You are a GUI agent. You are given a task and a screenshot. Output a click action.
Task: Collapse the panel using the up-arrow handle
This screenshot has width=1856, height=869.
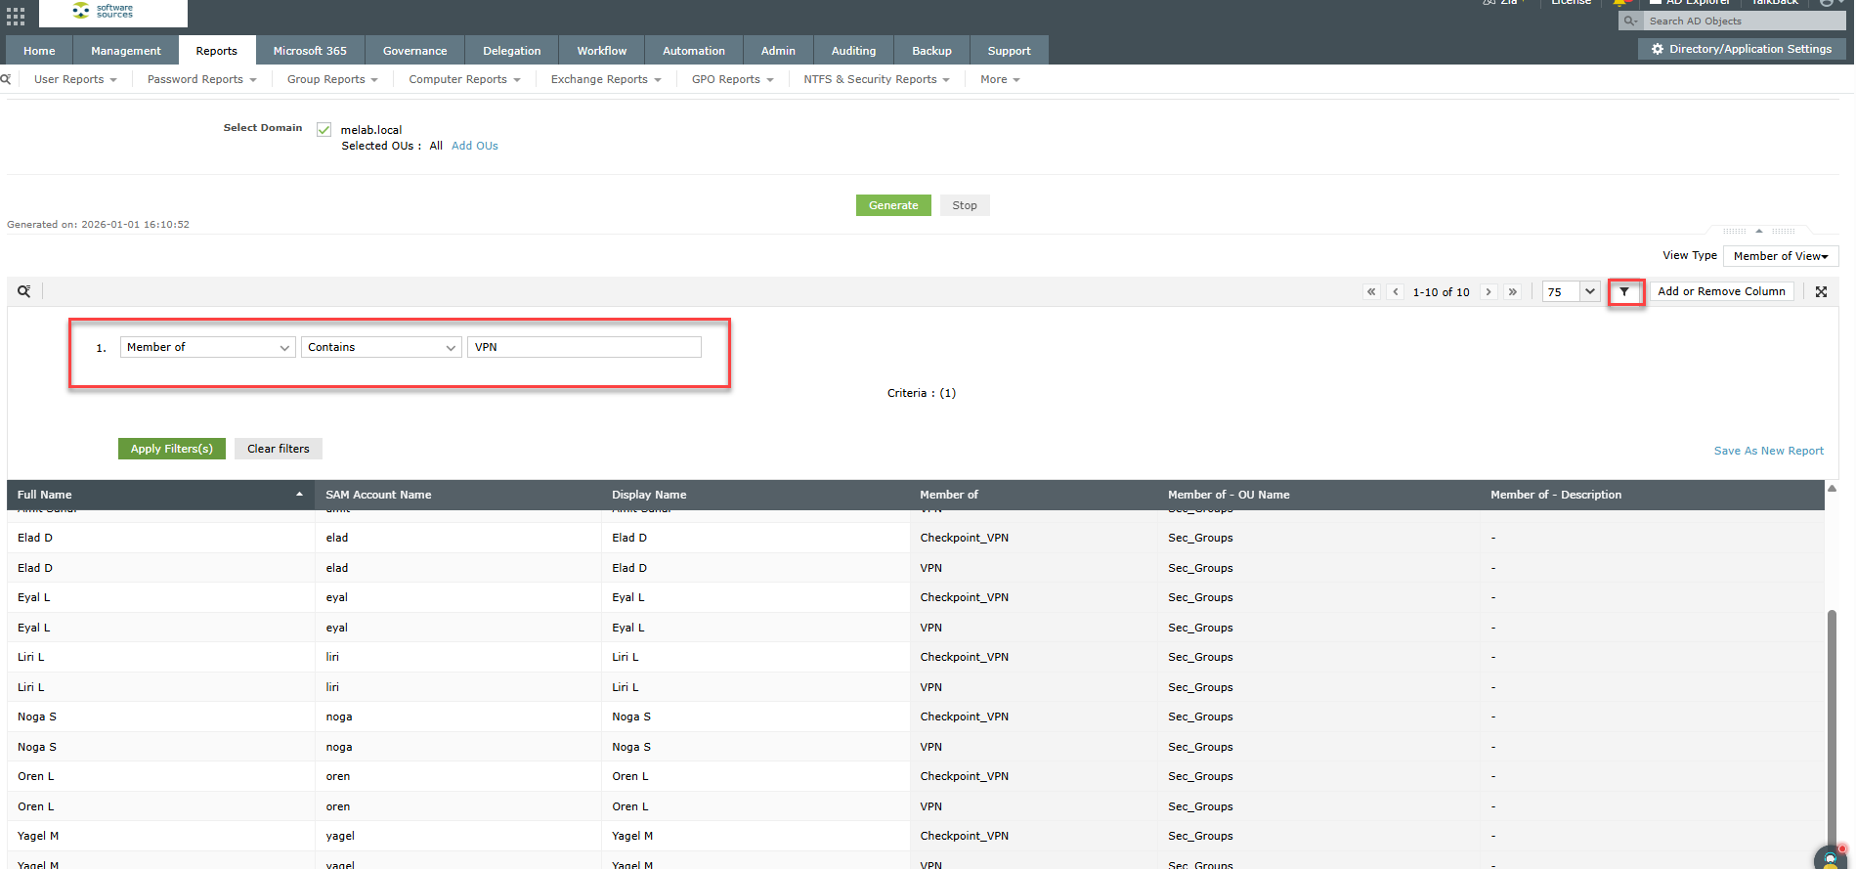click(x=1758, y=231)
